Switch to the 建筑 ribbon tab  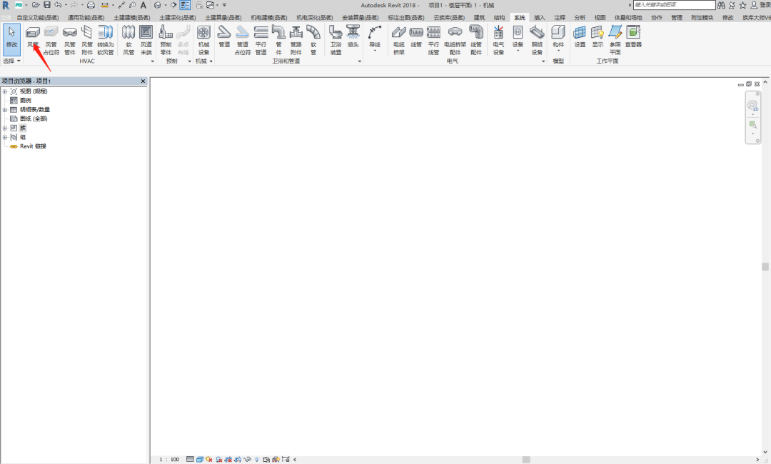(x=479, y=17)
